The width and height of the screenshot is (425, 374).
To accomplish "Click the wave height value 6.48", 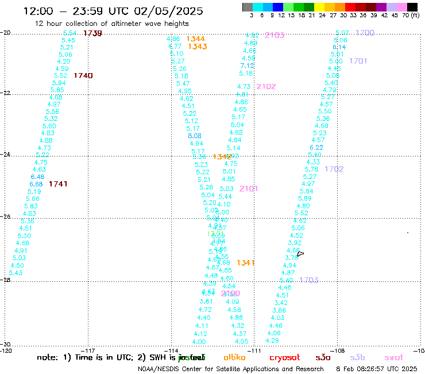I will [x=38, y=177].
